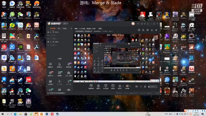Open the WeGame desktop shortcut
This screenshot has height=116, width=206.
coord(37,15)
